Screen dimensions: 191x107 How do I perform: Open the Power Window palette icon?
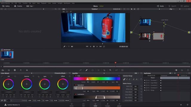(x=93, y=70)
